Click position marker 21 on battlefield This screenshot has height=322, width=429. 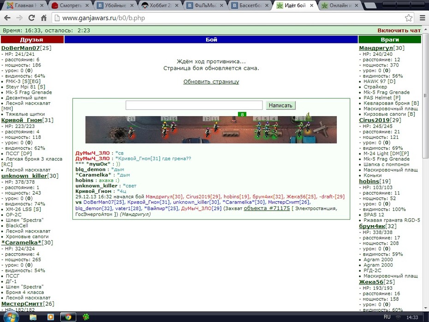[x=131, y=119]
